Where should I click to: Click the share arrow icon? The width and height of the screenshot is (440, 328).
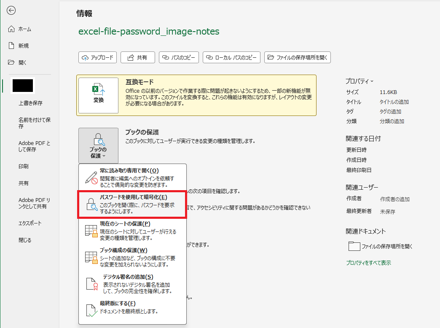(x=131, y=58)
